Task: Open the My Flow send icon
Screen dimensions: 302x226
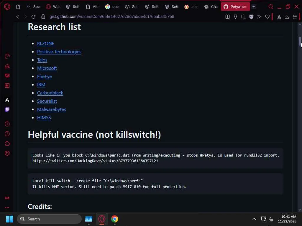Action: pyautogui.click(x=259, y=17)
